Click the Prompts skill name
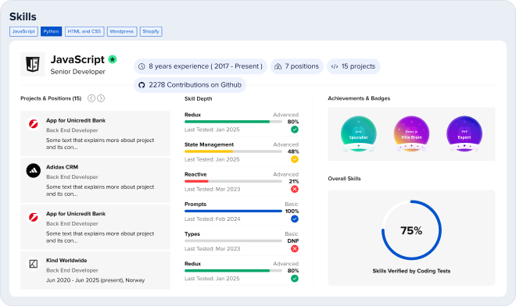Image resolution: width=516 pixels, height=306 pixels. (x=195, y=204)
